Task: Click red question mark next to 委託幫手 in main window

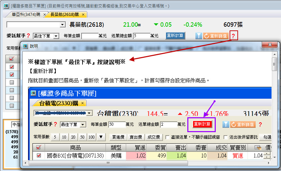Action: tap(28, 36)
